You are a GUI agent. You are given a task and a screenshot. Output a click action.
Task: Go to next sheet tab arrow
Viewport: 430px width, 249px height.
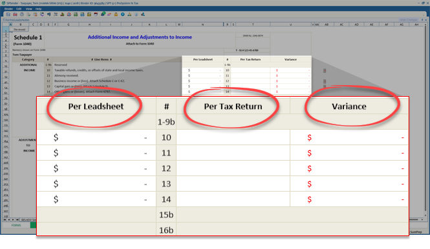coord(13,220)
